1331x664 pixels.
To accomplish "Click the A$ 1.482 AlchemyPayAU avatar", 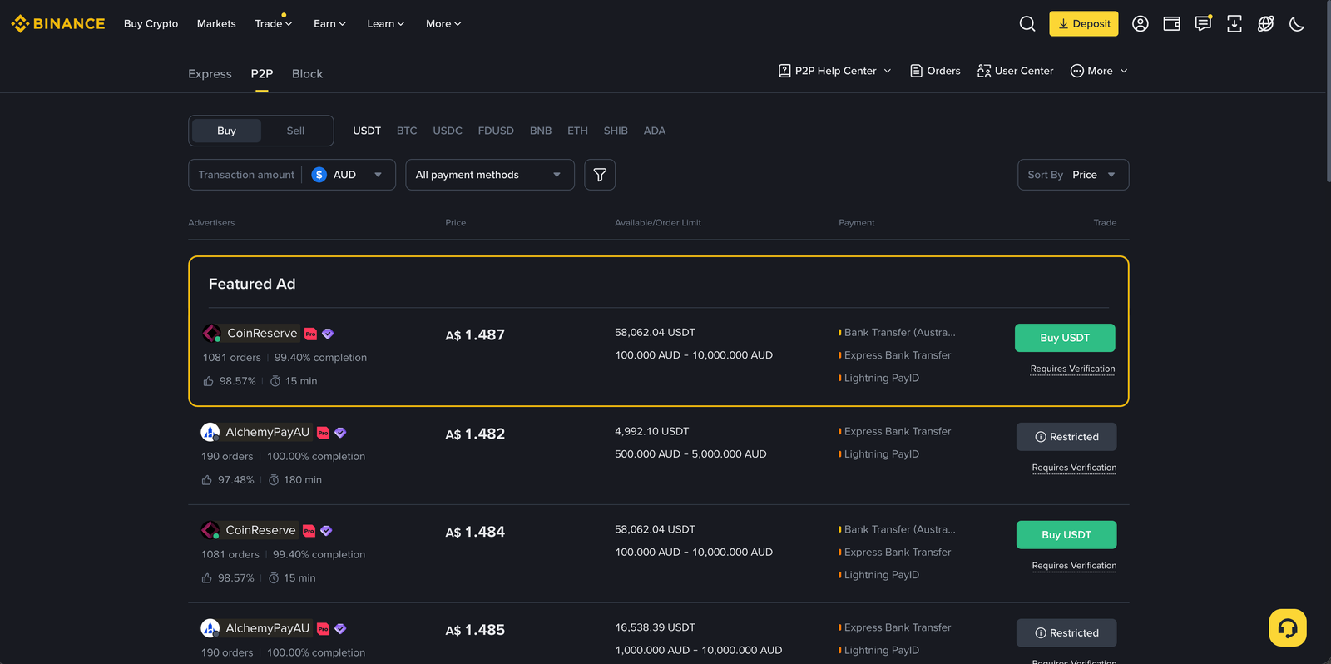I will coord(210,432).
